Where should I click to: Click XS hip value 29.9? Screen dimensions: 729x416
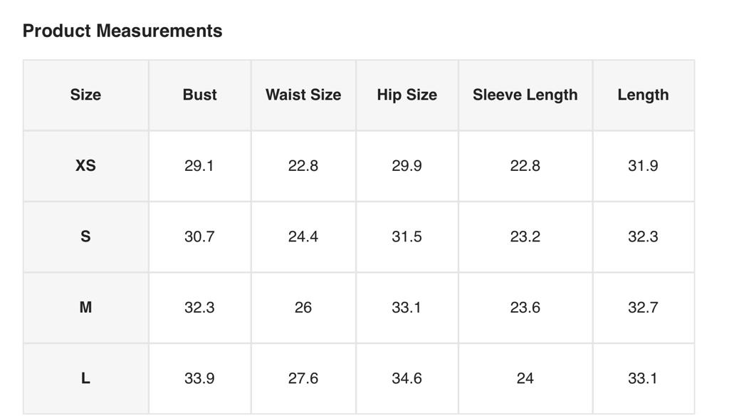tap(407, 165)
